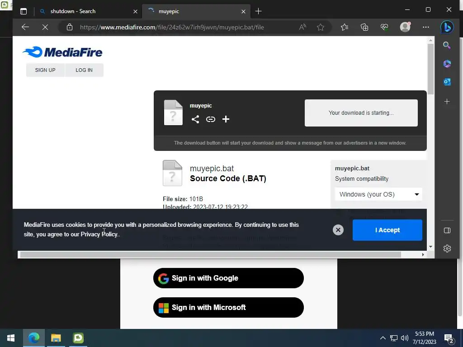Switch to the shutdown - Search tab
463x347 pixels.
[85, 11]
